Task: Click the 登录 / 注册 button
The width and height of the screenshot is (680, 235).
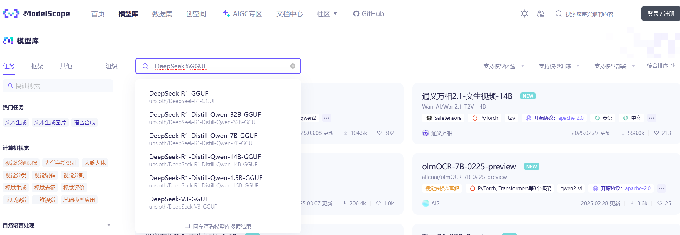Action: 661,13
